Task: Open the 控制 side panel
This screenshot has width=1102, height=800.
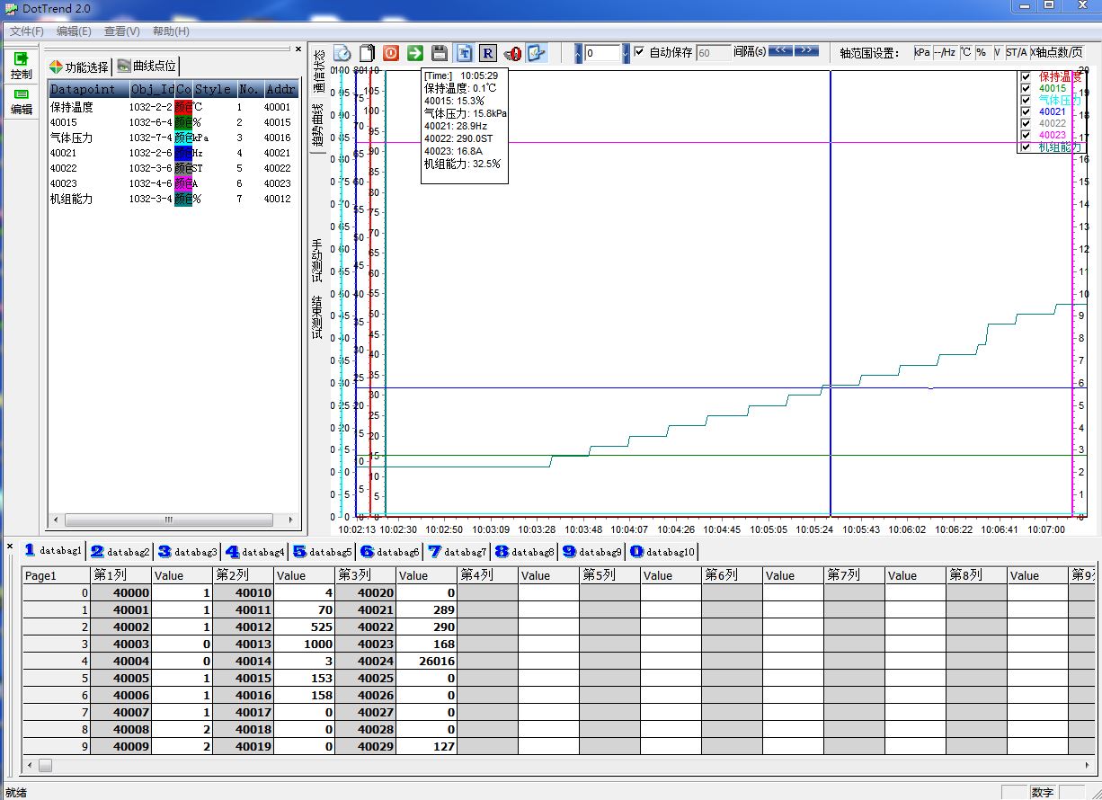Action: tap(22, 66)
